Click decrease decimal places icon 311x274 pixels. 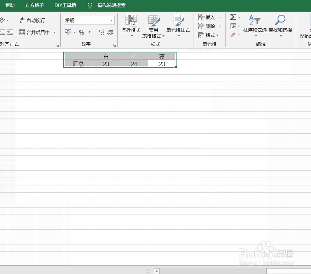coord(110,32)
